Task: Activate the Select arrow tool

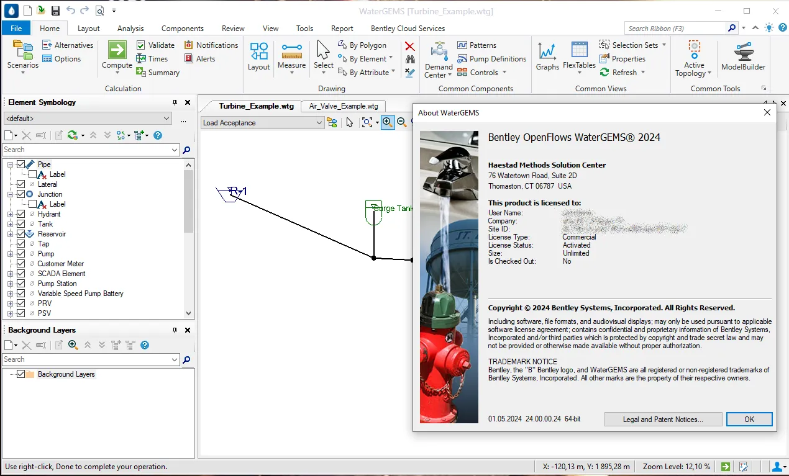Action: [x=323, y=50]
